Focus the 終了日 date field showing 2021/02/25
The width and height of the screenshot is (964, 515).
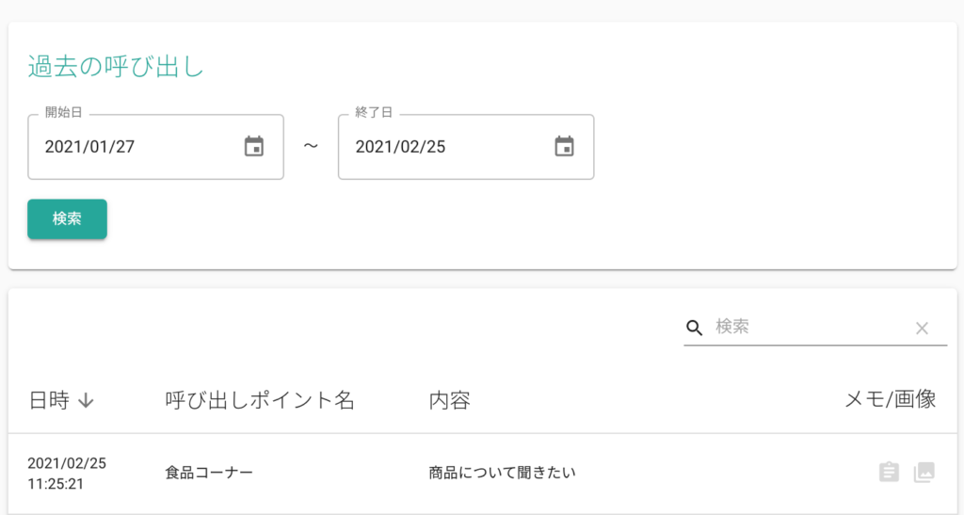[x=466, y=147]
